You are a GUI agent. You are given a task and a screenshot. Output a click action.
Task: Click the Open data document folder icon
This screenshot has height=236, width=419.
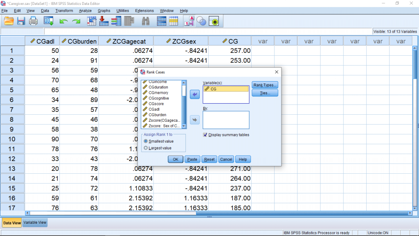9,21
